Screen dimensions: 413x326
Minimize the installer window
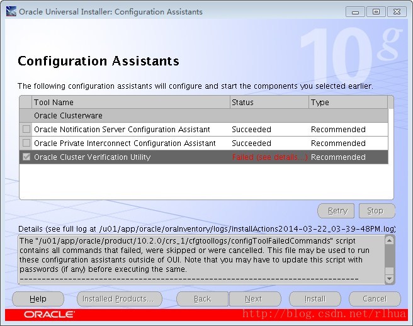coord(355,12)
